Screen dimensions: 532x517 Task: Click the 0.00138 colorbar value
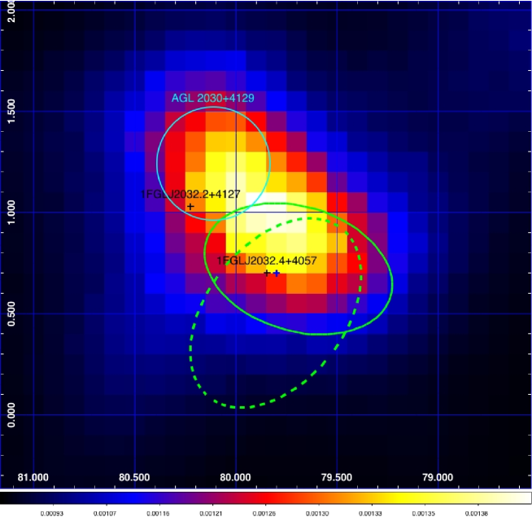[x=477, y=514]
